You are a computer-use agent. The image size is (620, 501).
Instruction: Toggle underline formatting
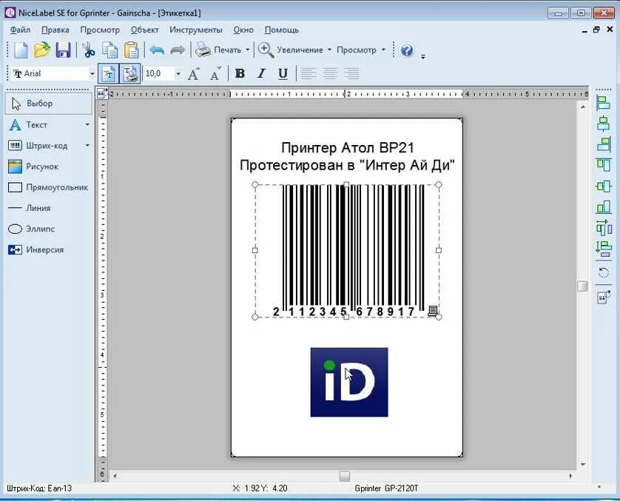tap(283, 73)
